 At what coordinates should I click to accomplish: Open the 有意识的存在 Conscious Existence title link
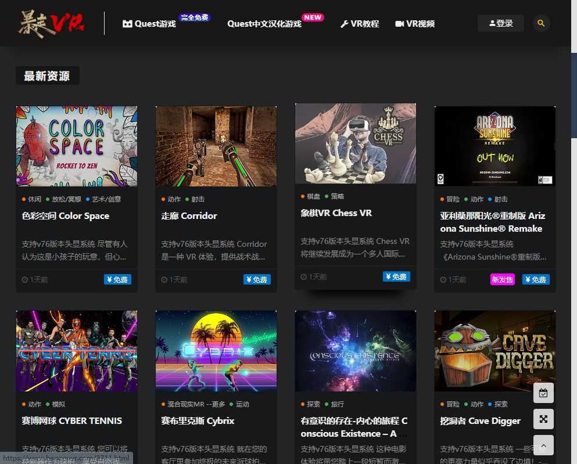coord(354,427)
